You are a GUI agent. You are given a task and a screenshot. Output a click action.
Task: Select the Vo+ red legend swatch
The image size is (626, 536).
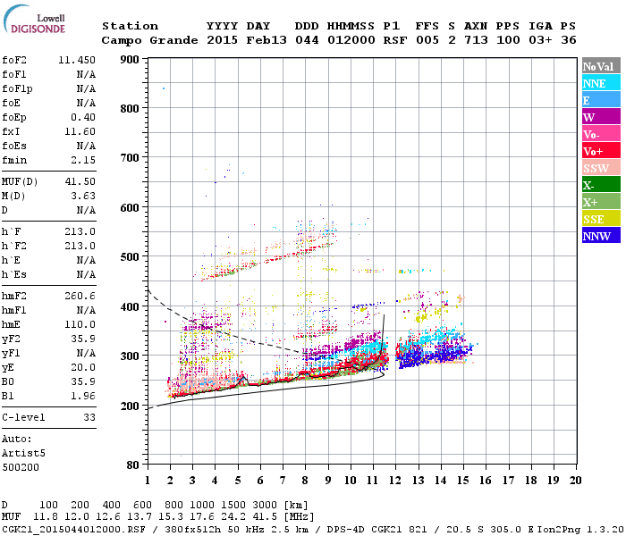point(601,151)
